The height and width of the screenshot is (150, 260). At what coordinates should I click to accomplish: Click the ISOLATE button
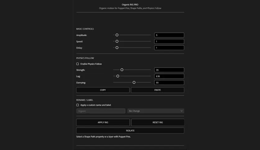pos(130,130)
